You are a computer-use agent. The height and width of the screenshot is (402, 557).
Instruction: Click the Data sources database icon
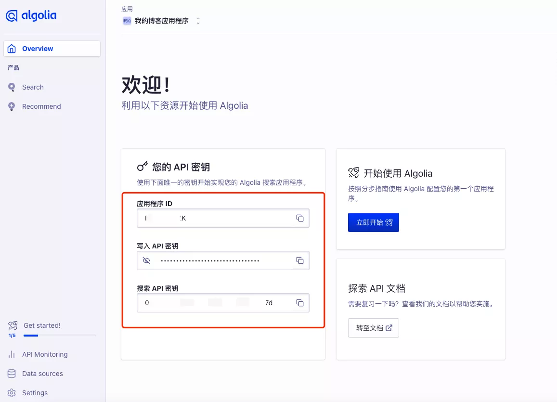click(x=12, y=374)
